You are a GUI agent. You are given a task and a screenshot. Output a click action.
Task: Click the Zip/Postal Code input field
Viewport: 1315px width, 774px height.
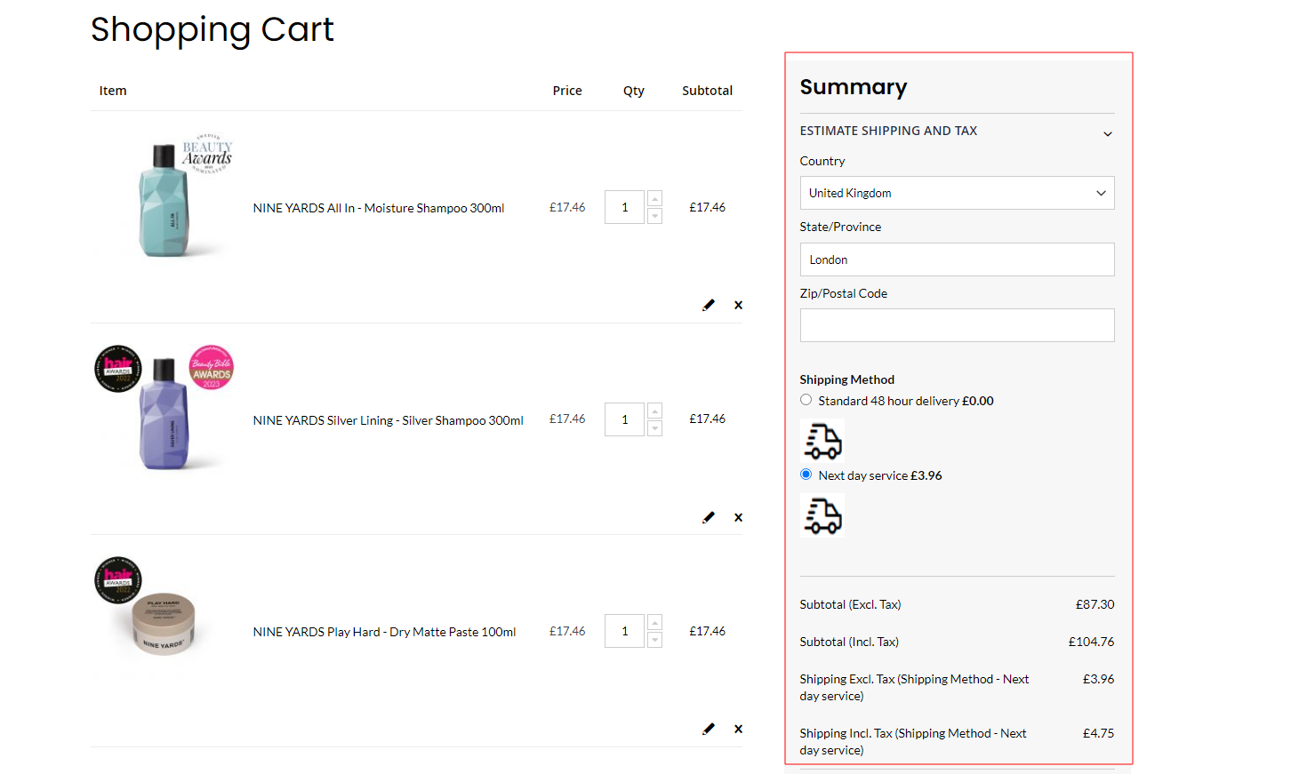957,325
